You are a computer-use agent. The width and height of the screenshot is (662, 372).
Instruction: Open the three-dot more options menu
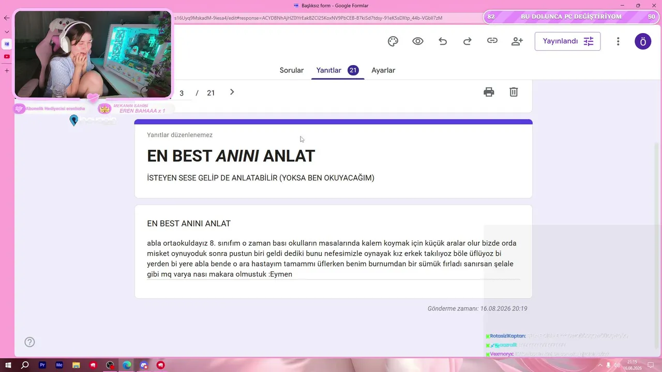point(618,41)
